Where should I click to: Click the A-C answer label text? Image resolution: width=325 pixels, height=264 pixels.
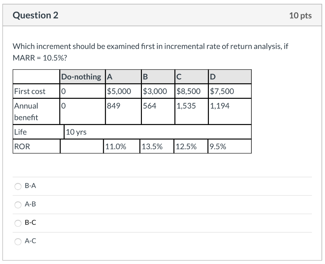[30, 241]
